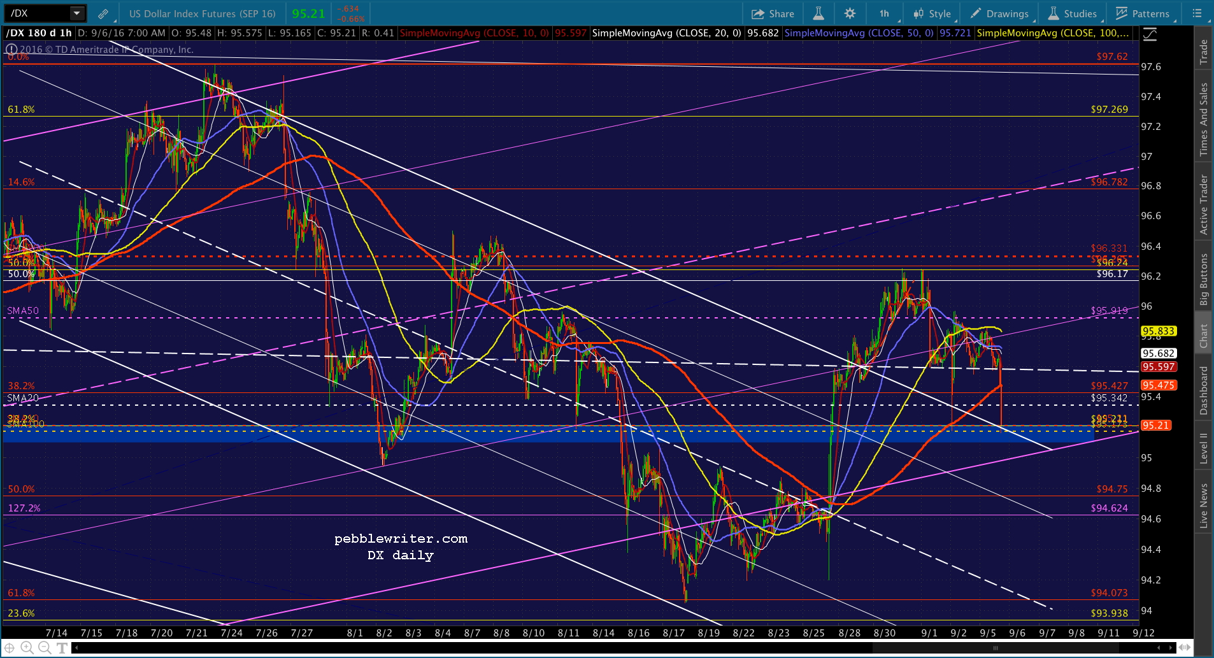Click the $94.073 level label
The height and width of the screenshot is (658, 1214).
(x=1109, y=593)
